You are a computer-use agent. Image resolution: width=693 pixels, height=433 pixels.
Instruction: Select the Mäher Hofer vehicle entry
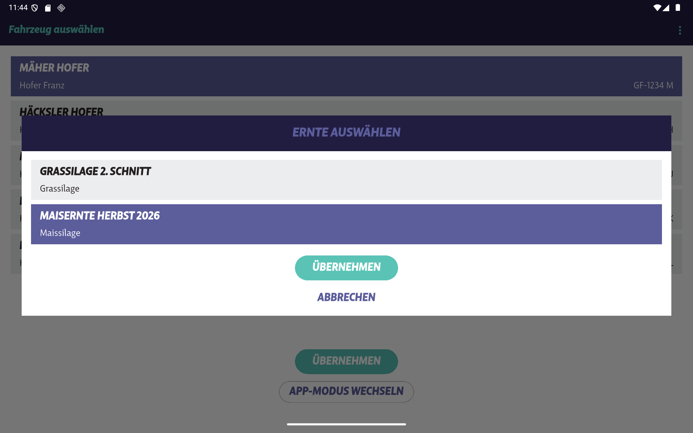click(x=346, y=76)
